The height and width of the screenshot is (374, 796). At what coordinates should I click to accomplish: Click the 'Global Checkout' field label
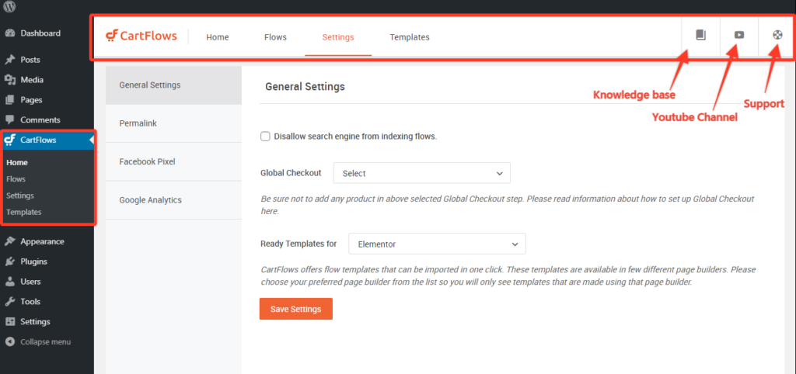tap(291, 173)
